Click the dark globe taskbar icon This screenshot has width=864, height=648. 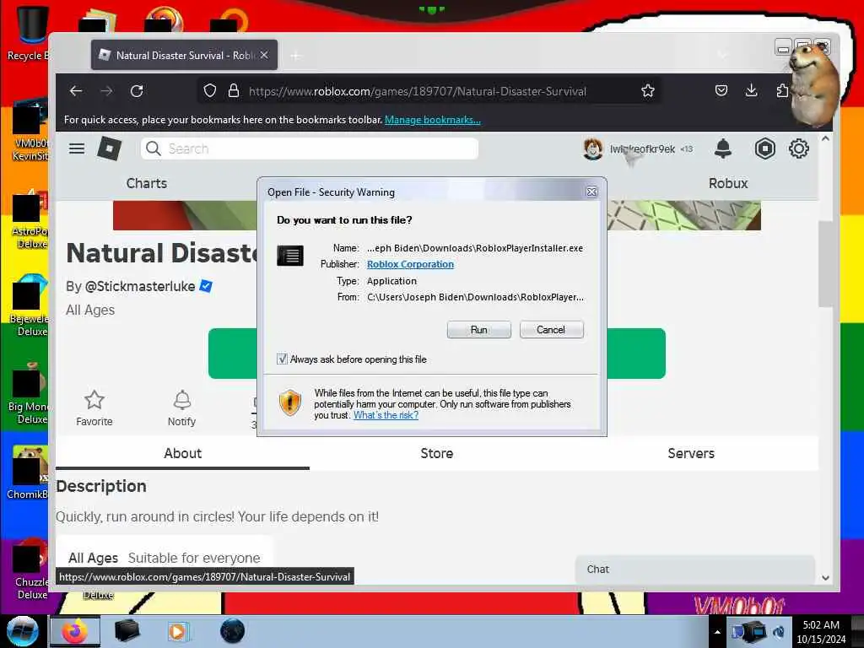232,631
